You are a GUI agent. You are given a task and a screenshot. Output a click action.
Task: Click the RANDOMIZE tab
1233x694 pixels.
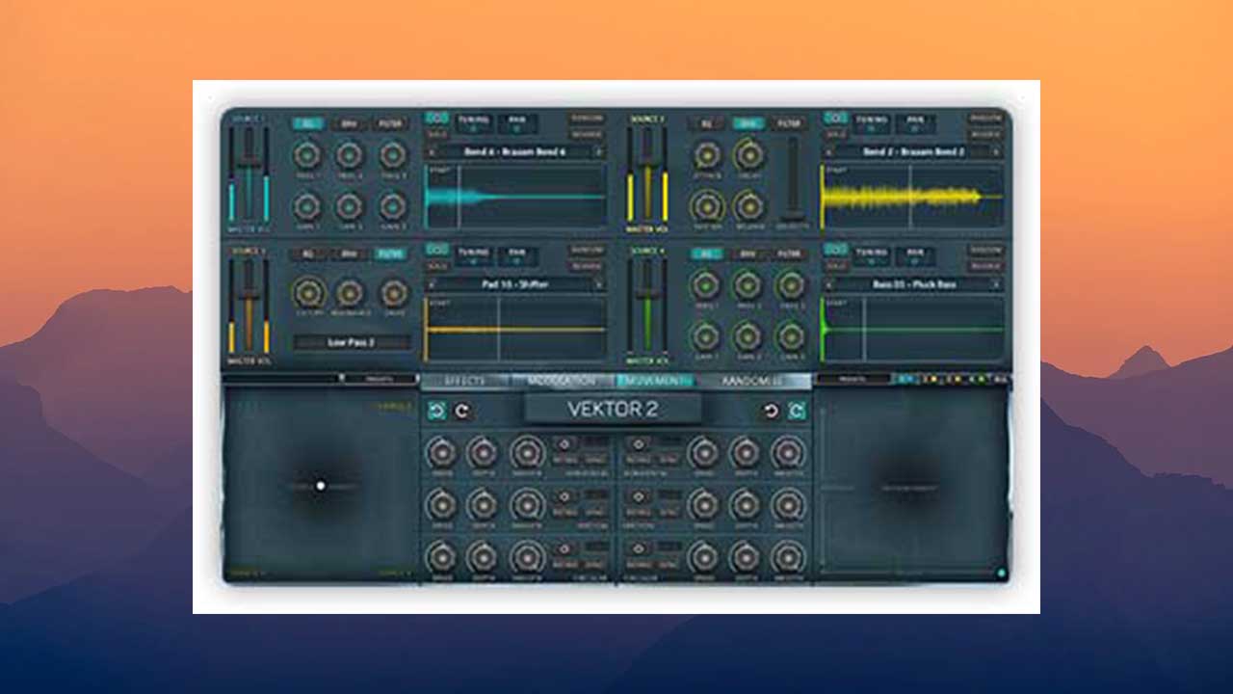(x=751, y=382)
